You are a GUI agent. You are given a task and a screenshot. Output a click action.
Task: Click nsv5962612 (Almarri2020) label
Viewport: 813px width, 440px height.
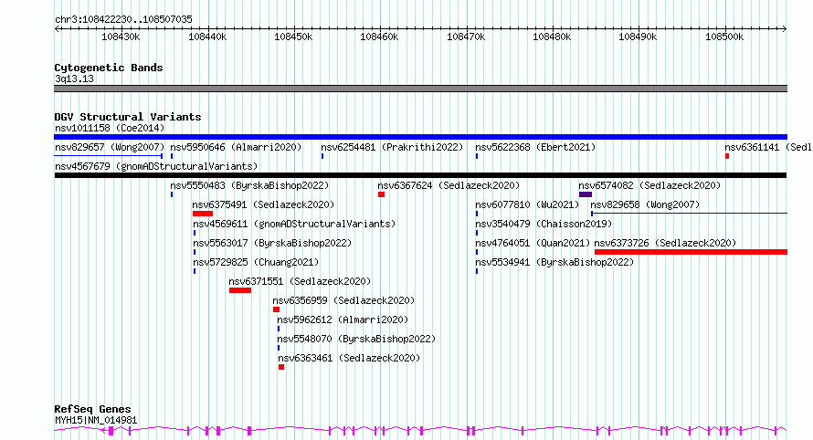coord(343,320)
